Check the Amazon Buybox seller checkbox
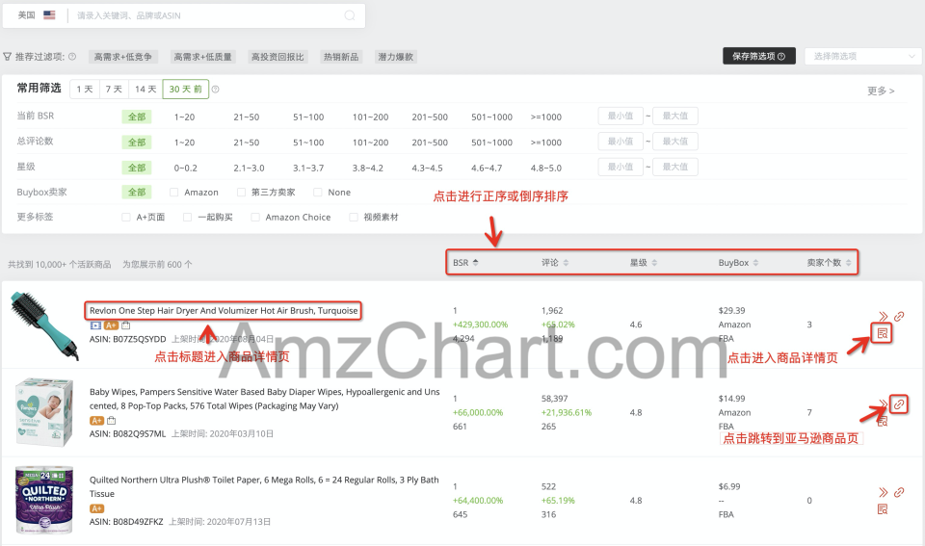The image size is (925, 546). (174, 193)
